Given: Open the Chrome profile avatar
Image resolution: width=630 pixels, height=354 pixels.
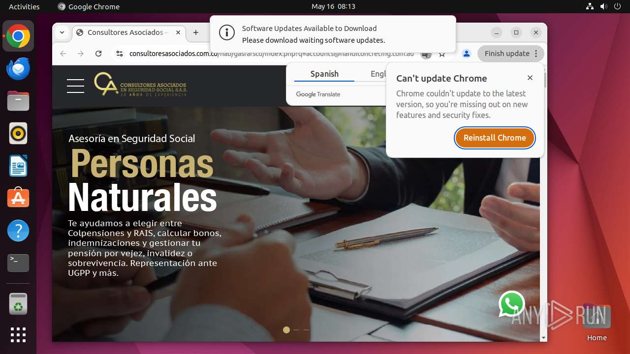Looking at the screenshot, I should (467, 54).
